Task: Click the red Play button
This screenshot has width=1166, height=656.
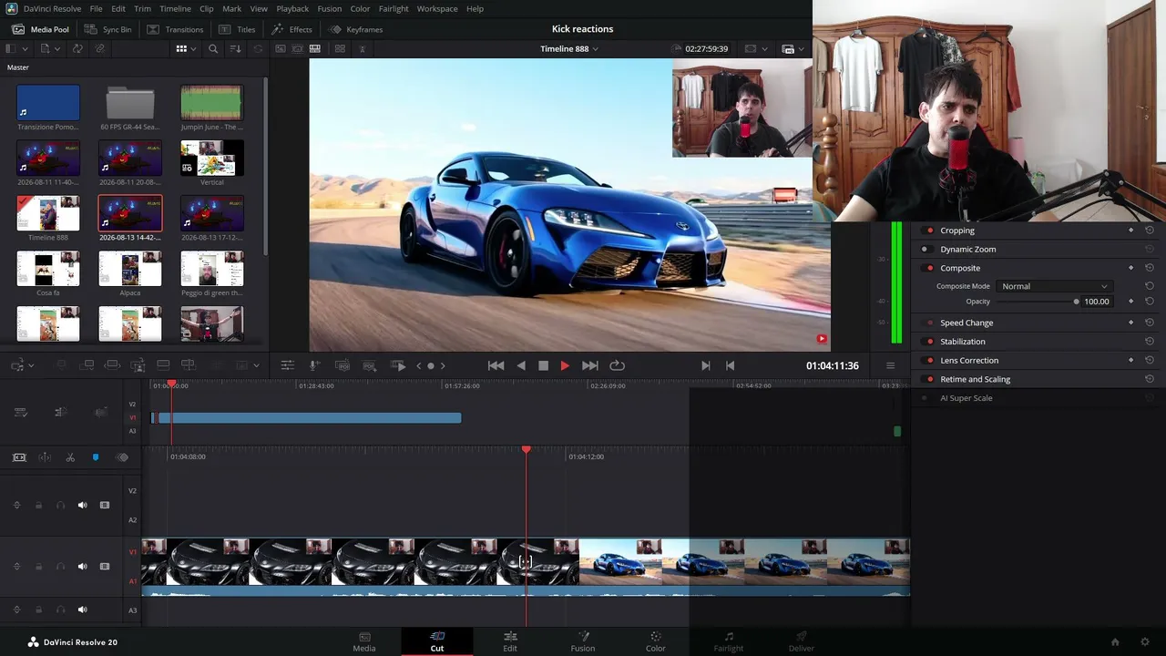Action: 565,365
